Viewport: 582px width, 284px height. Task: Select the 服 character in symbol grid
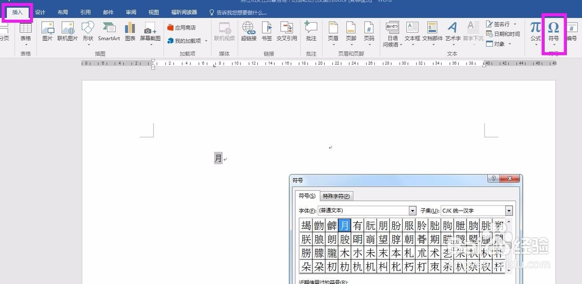[409, 225]
